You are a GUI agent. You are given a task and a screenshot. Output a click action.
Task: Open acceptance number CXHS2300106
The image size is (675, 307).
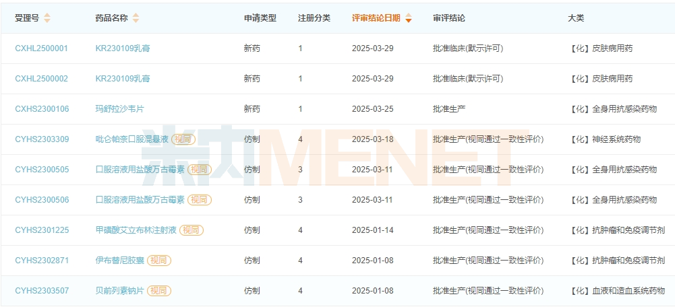click(x=42, y=109)
